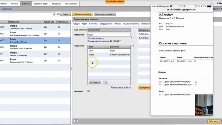Screen dimensions: 222x125
Task: Open the properties table help question mark
Action: (133, 46)
